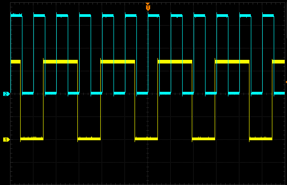Image resolution: width=287 pixels, height=185 pixels.
Task: Click the yellow high pulse just right of center
Action: (175, 61)
